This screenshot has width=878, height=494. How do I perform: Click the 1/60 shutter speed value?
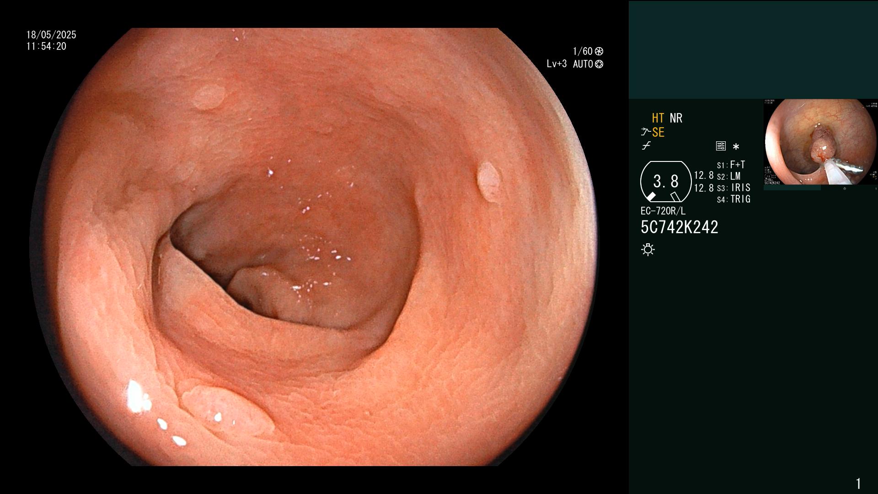(583, 51)
